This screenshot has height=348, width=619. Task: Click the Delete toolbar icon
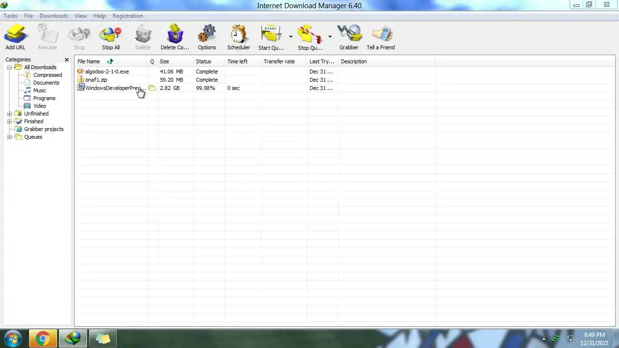pos(143,34)
